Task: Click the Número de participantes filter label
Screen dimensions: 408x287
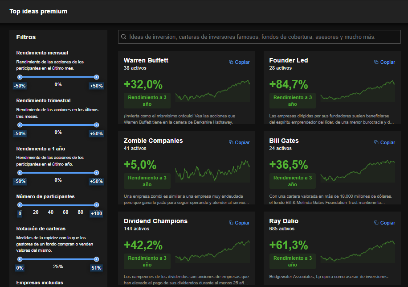Action: point(45,196)
